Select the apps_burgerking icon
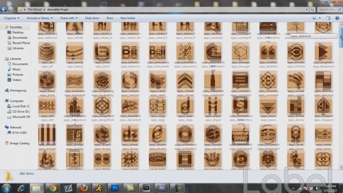 (x=102, y=80)
